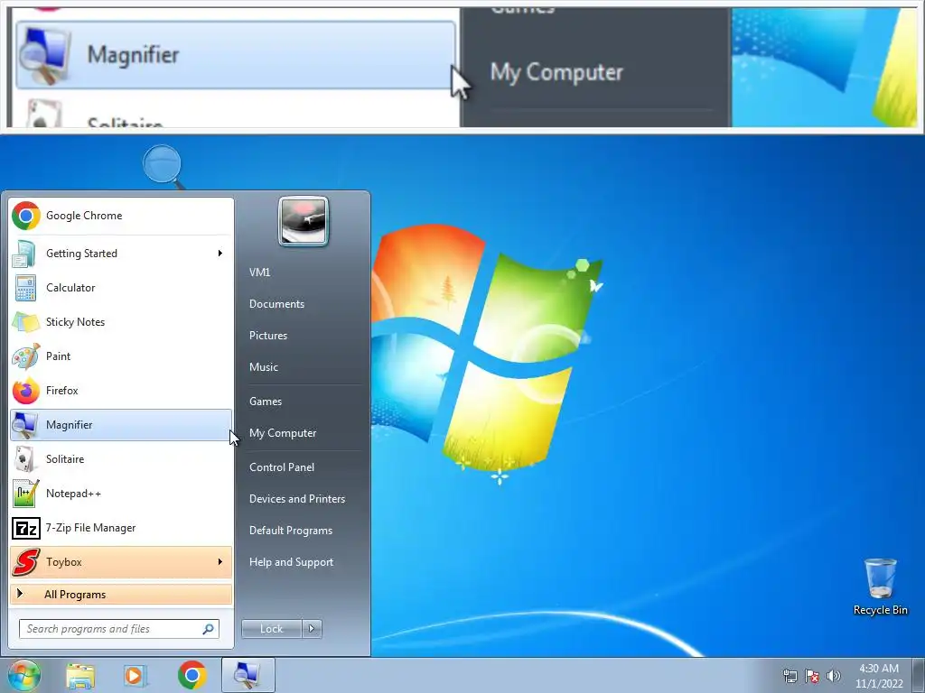925x693 pixels.
Task: Click the Toybox program icon
Action: [x=25, y=562]
